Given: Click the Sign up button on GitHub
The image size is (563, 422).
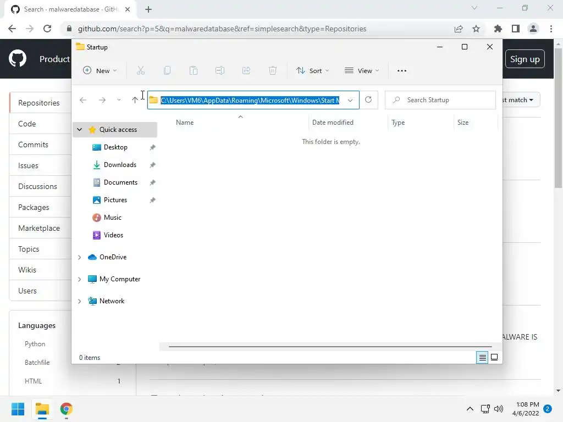Looking at the screenshot, I should [x=525, y=59].
